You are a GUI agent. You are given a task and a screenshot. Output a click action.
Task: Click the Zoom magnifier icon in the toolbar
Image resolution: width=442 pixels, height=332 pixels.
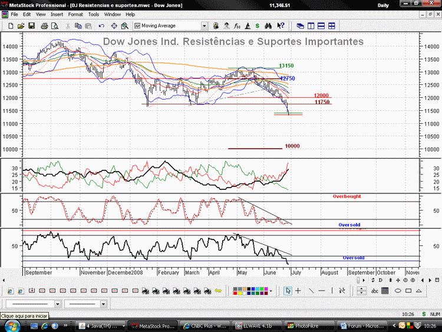(124, 26)
